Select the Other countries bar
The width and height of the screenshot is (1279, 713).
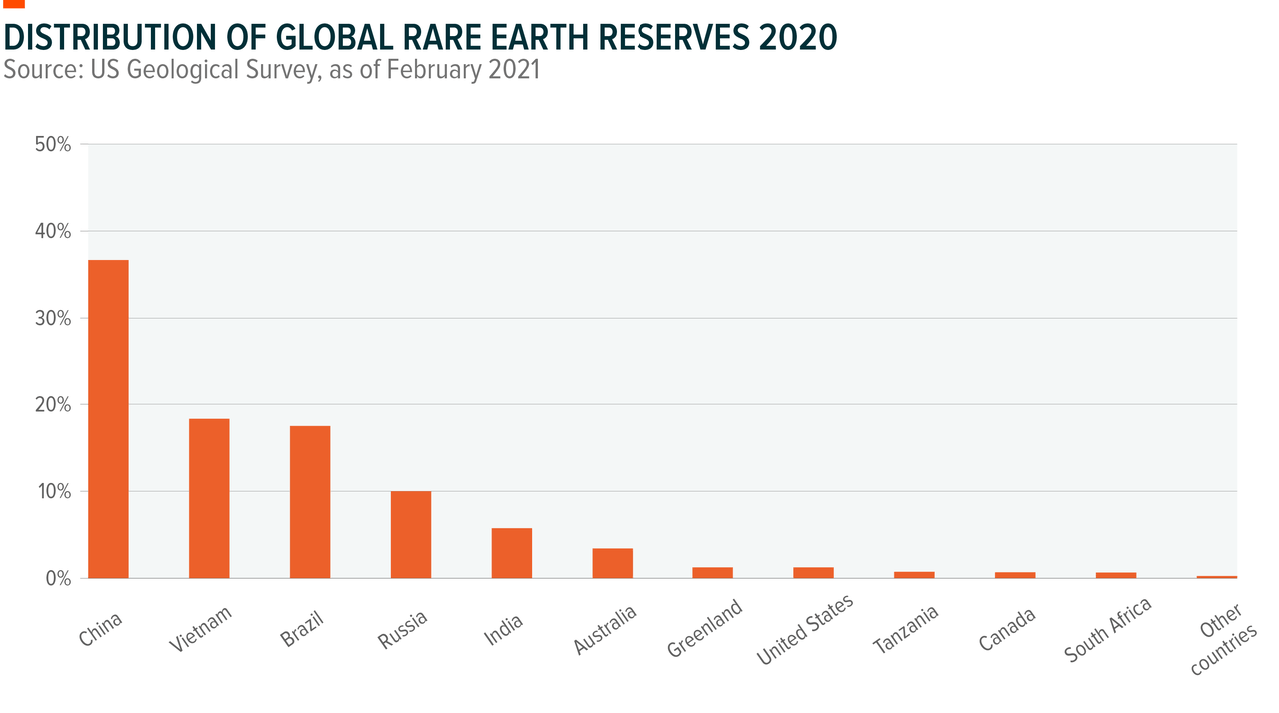point(1217,576)
